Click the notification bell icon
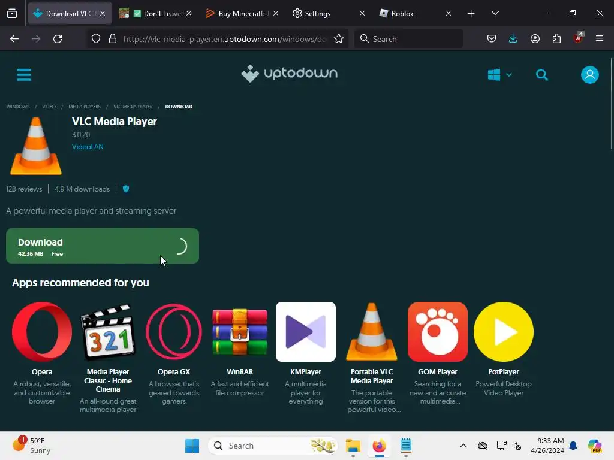This screenshot has height=460, width=614. tap(573, 446)
